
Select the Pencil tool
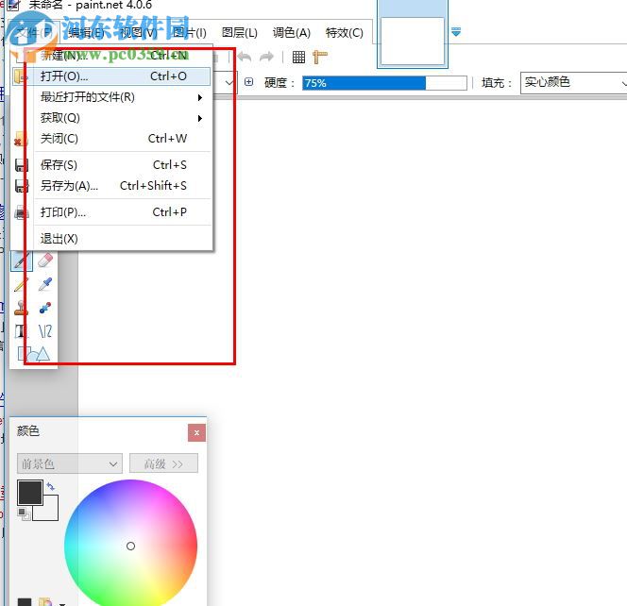pyautogui.click(x=21, y=284)
